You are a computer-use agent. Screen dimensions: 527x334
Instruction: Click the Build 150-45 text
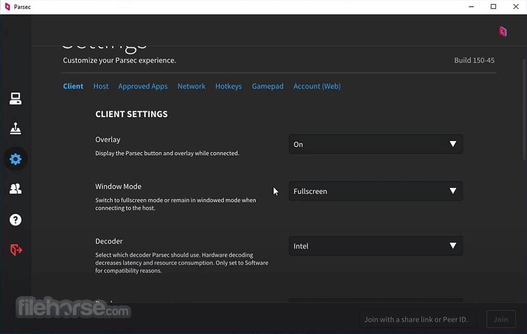(x=474, y=60)
